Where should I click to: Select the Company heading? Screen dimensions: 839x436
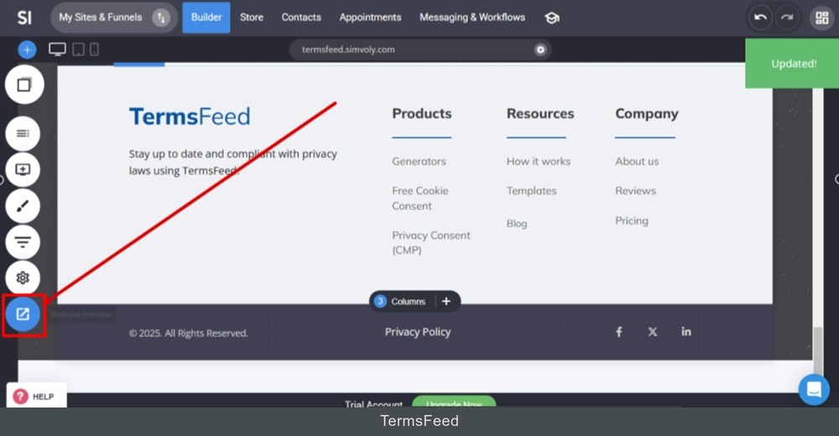646,114
